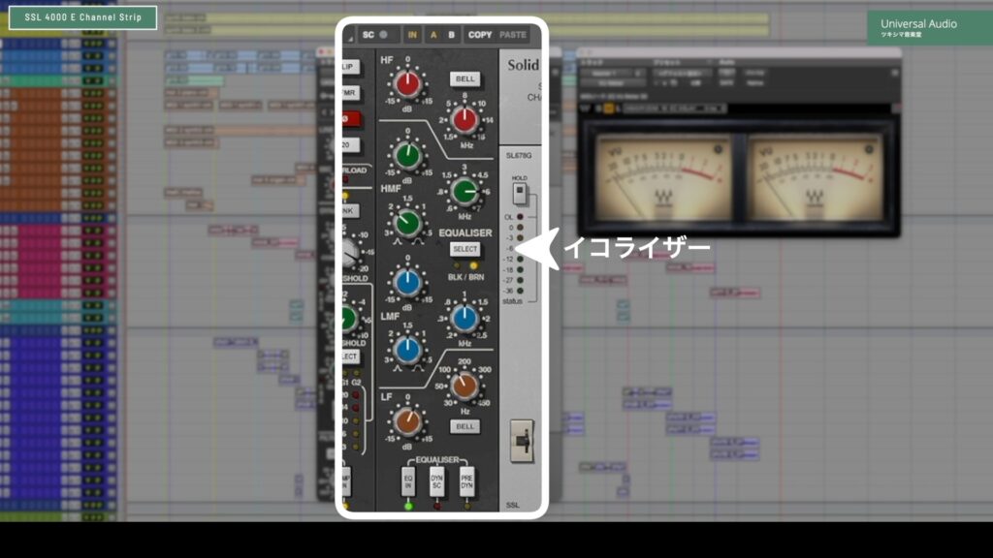Click the HMF gain green knob

[x=408, y=155]
